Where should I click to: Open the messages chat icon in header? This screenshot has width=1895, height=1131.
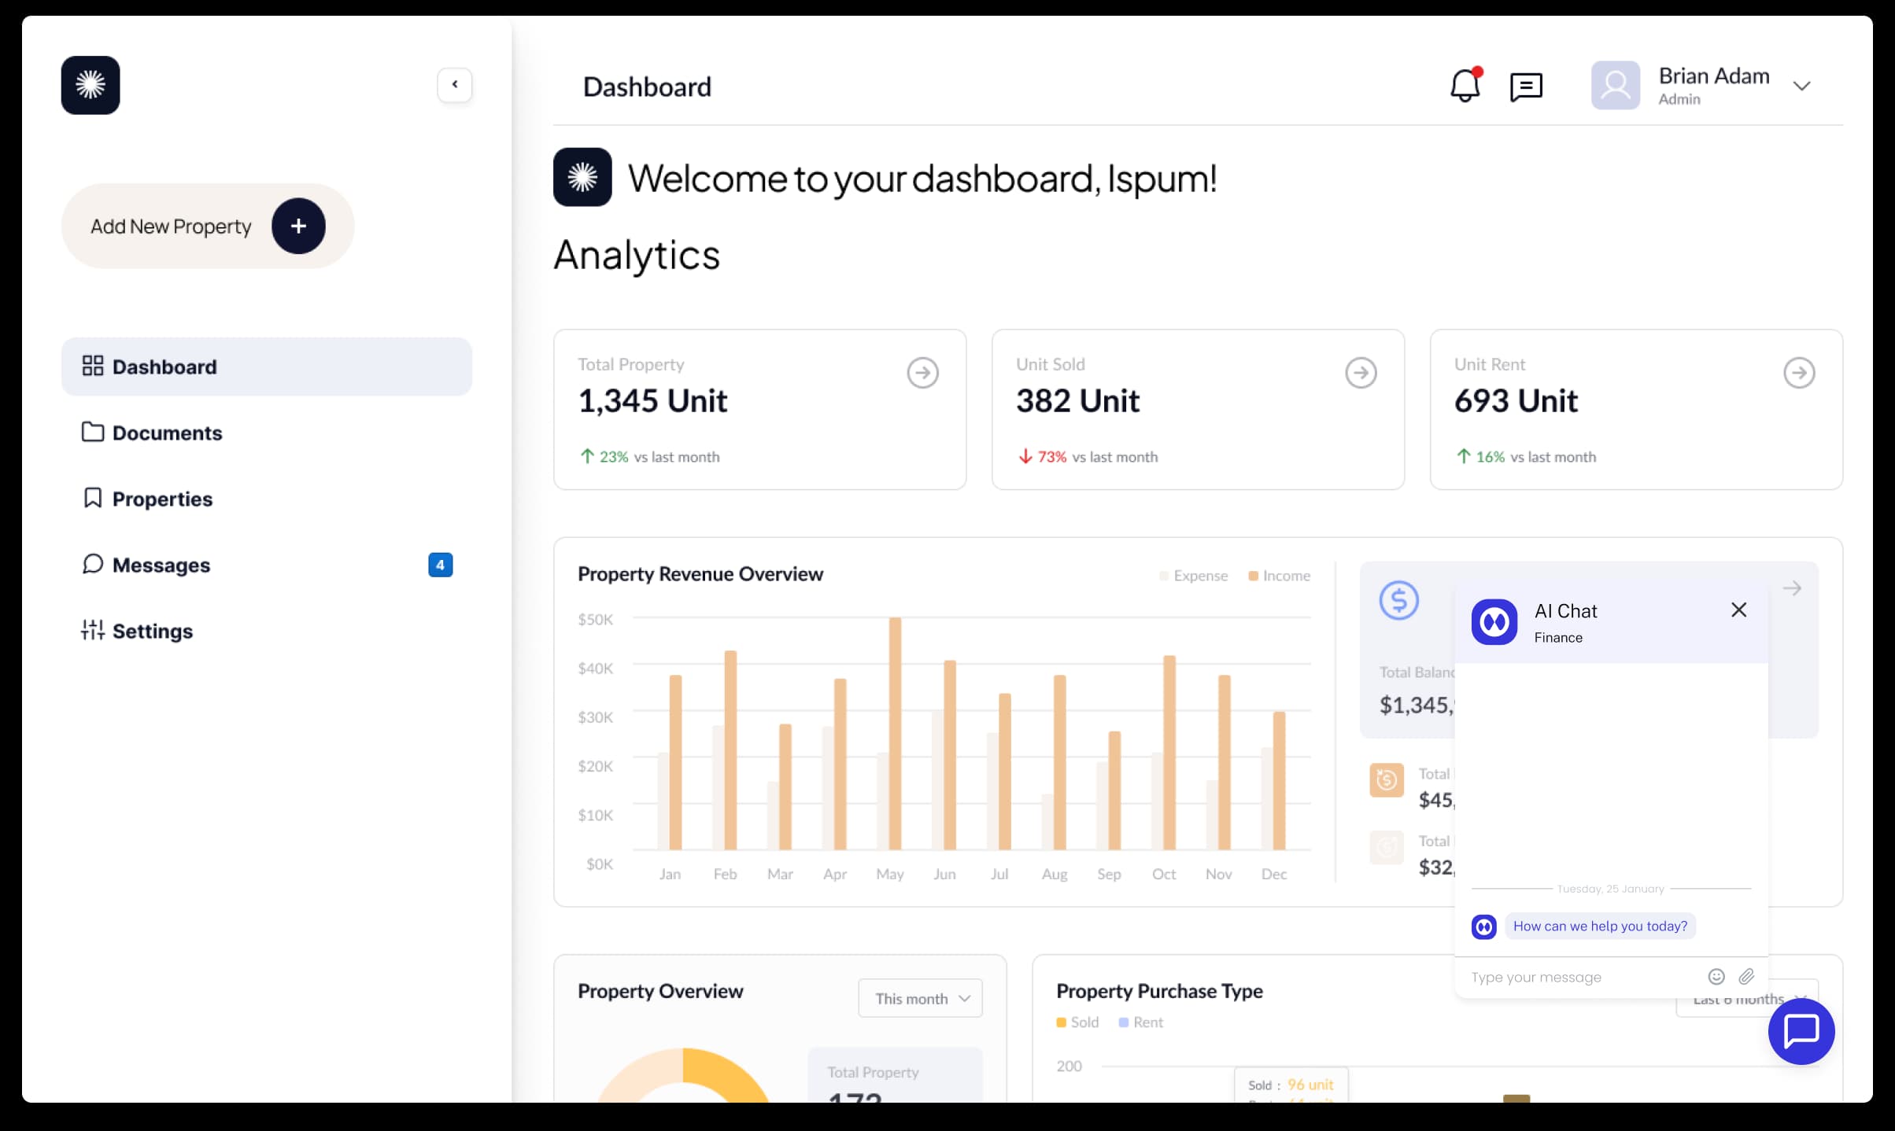[1526, 87]
